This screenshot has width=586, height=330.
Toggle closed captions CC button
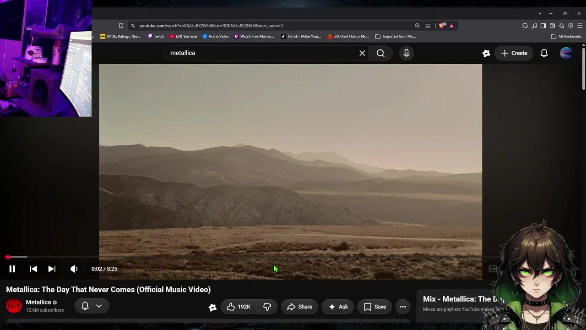tap(493, 269)
